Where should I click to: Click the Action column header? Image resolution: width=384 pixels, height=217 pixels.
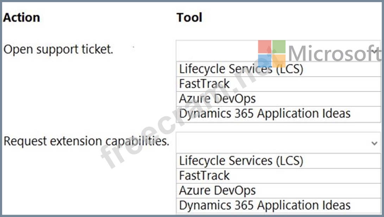21,18
